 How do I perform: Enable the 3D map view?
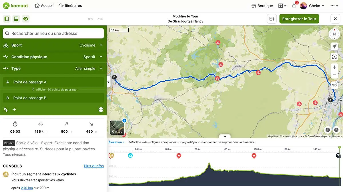[334, 85]
